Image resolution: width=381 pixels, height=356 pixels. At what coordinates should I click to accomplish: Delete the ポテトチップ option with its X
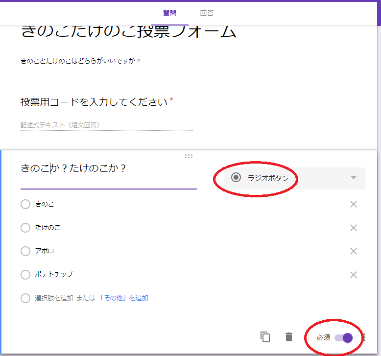point(353,275)
